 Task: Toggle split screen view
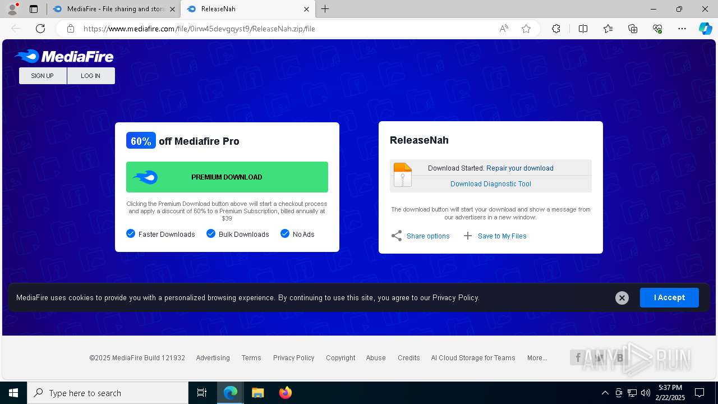click(x=583, y=29)
